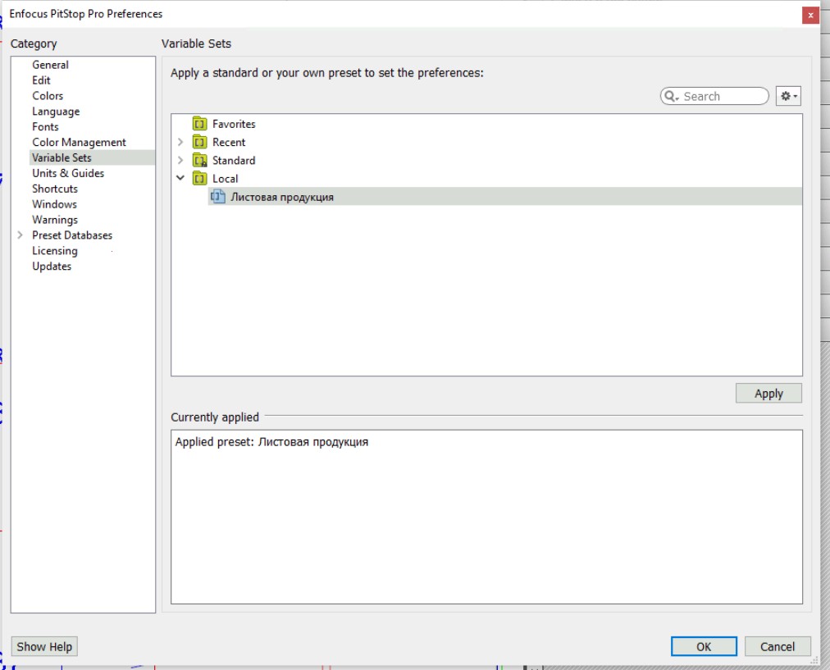Image resolution: width=830 pixels, height=670 pixels.
Task: Select the Variable Sets category
Action: (92, 157)
